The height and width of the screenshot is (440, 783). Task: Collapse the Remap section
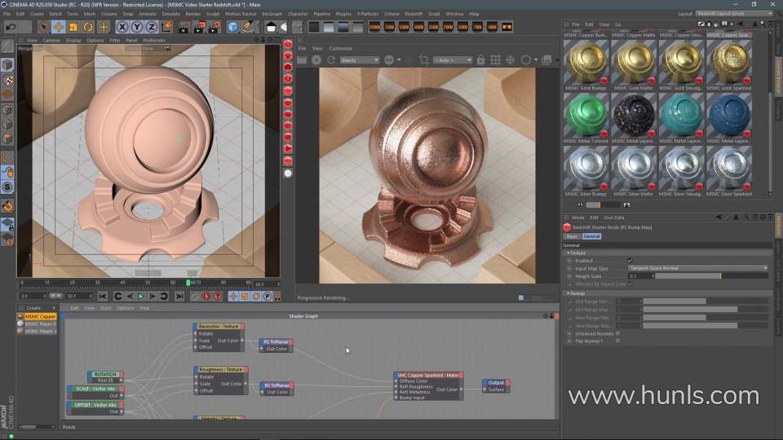568,293
